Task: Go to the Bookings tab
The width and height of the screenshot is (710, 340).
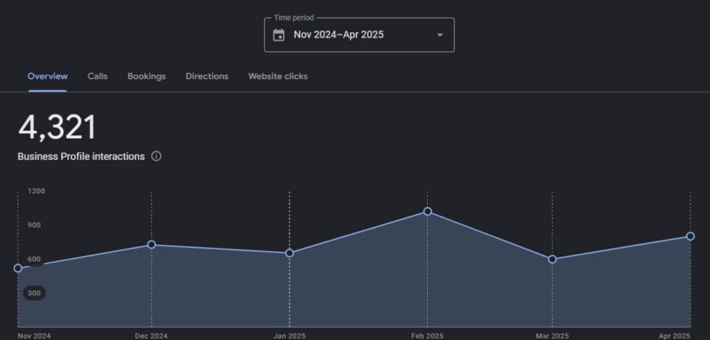Action: [146, 76]
